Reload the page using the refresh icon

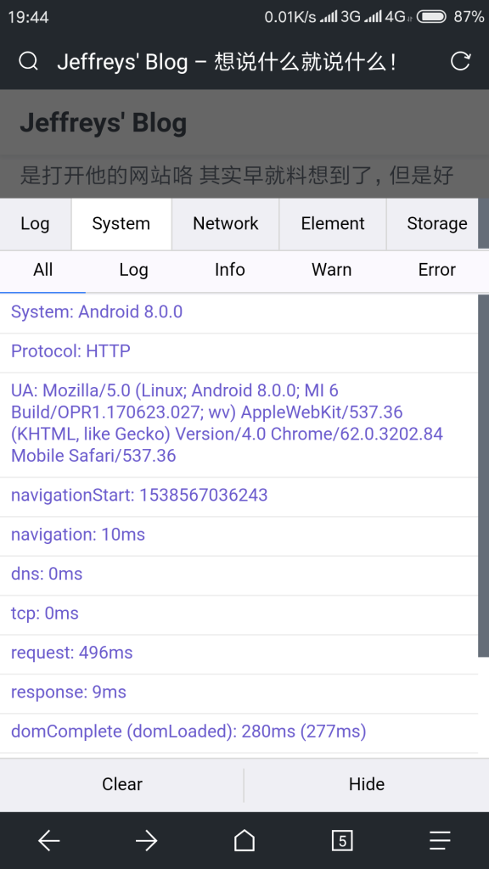click(461, 60)
